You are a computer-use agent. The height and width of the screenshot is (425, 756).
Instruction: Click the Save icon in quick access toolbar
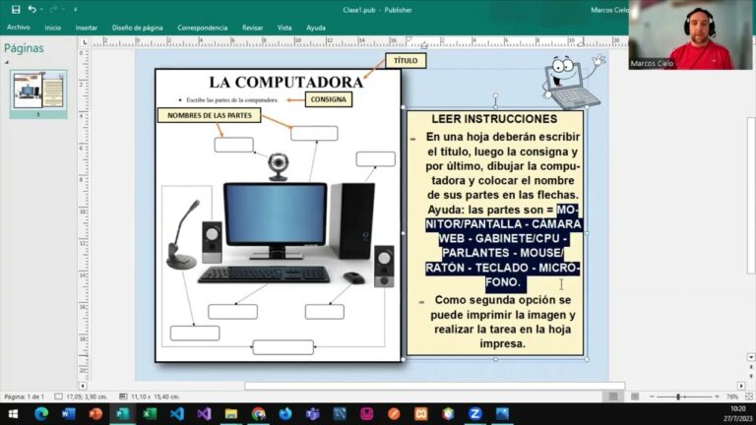click(x=16, y=9)
